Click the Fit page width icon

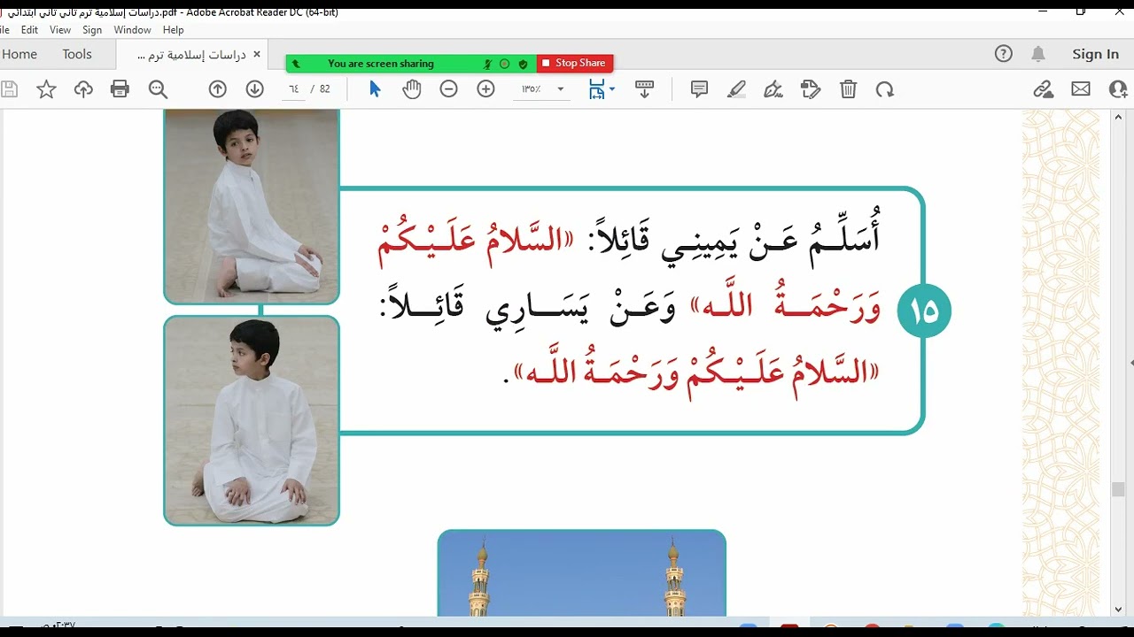pyautogui.click(x=597, y=89)
